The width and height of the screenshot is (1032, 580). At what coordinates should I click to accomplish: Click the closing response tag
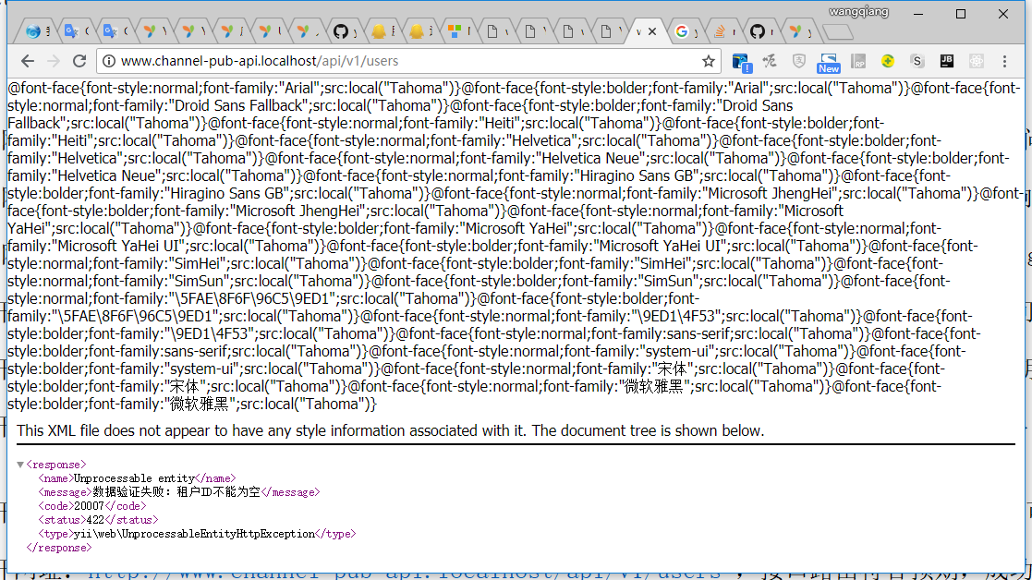(x=59, y=547)
